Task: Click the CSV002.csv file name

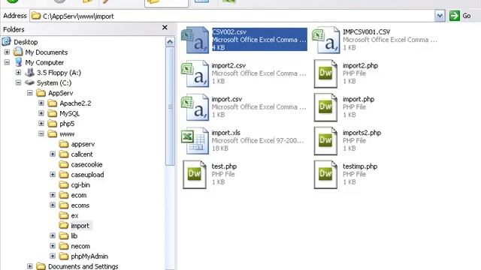Action: pyautogui.click(x=229, y=31)
